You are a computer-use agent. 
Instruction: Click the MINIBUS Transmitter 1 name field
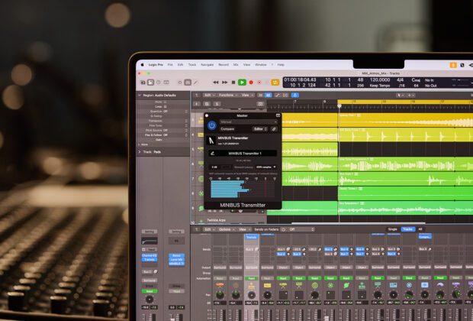246,153
